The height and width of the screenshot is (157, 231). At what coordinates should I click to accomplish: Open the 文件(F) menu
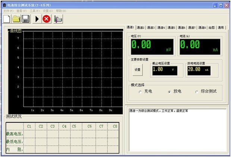[x=8, y=11]
